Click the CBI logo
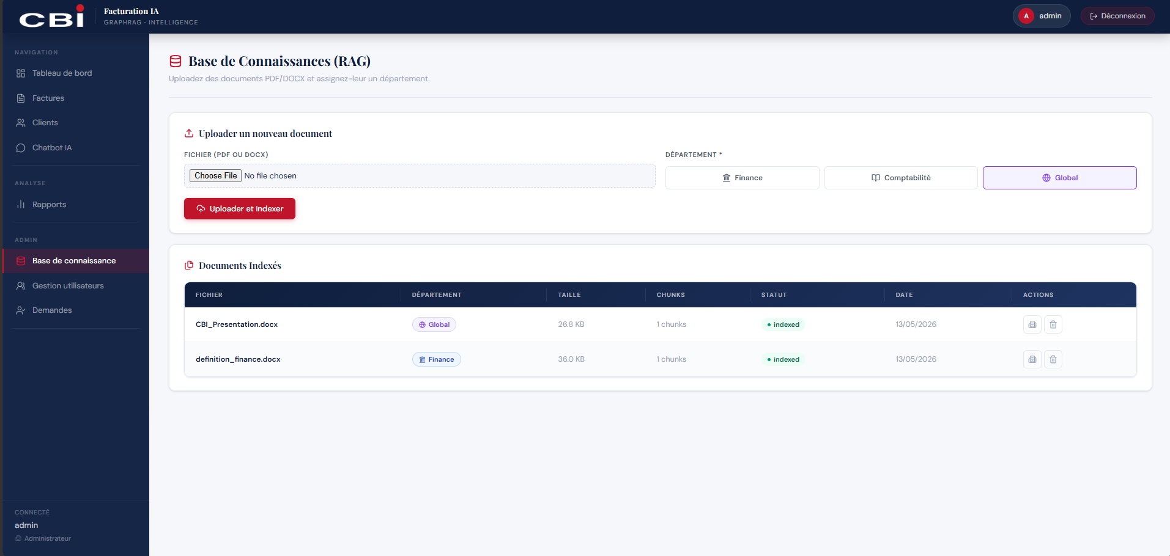Screen dimensions: 1170x556 (x=52, y=16)
